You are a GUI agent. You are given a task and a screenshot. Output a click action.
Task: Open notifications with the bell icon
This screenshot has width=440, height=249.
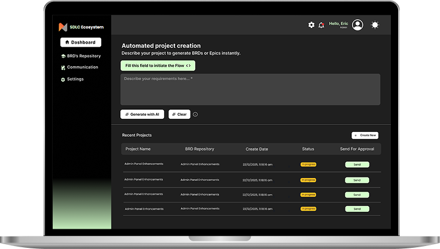321,25
